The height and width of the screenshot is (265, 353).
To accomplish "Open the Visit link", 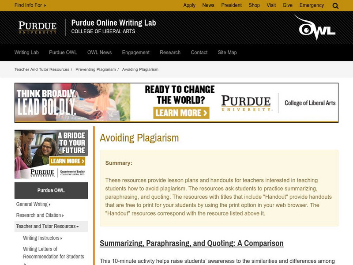I will [271, 5].
